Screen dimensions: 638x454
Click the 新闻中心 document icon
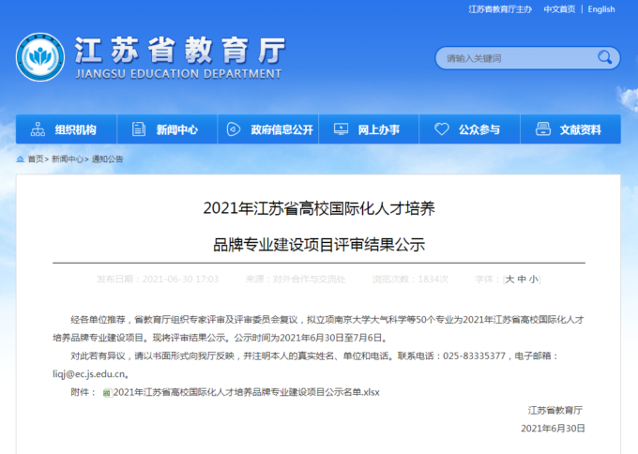point(139,129)
